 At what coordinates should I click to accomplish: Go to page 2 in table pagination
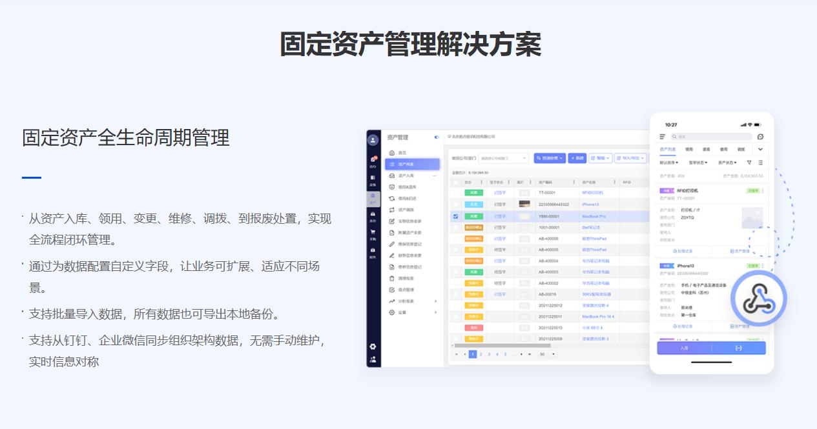(x=481, y=354)
